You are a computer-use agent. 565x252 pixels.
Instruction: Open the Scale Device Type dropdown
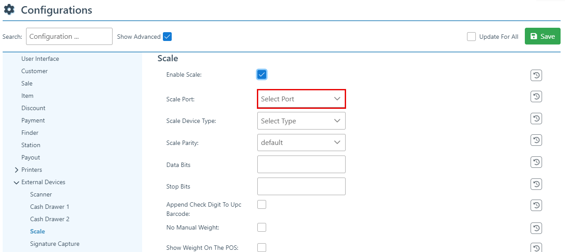tap(301, 121)
